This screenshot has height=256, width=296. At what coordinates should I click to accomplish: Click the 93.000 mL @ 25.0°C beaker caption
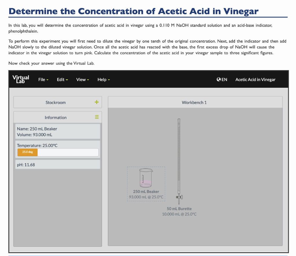[x=146, y=197]
